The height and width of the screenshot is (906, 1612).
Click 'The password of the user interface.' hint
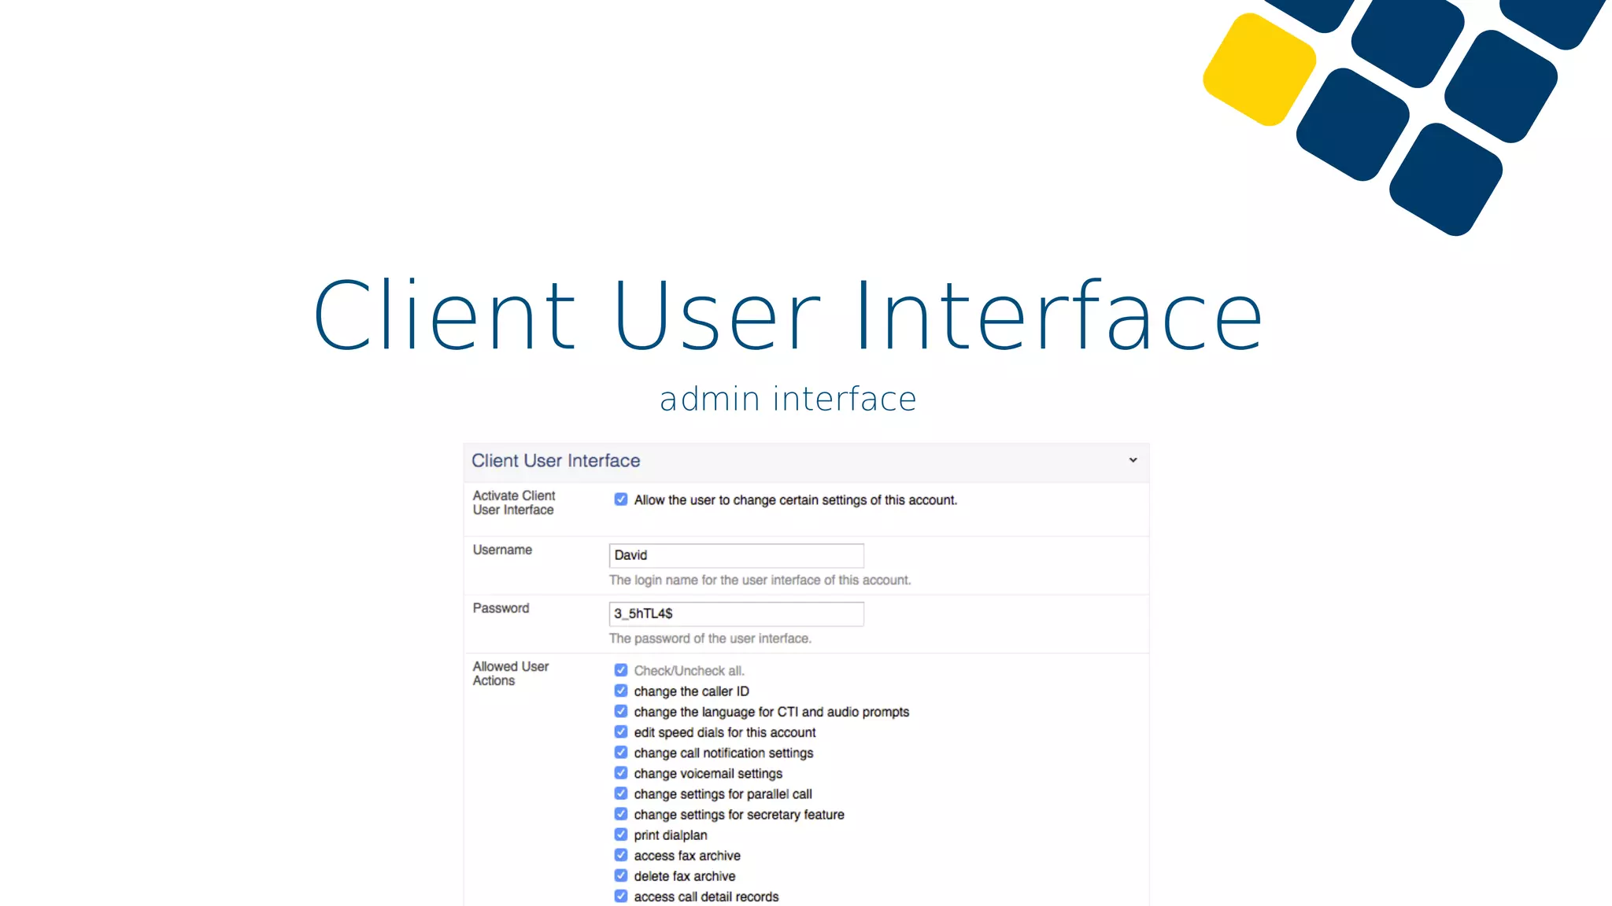pos(710,639)
